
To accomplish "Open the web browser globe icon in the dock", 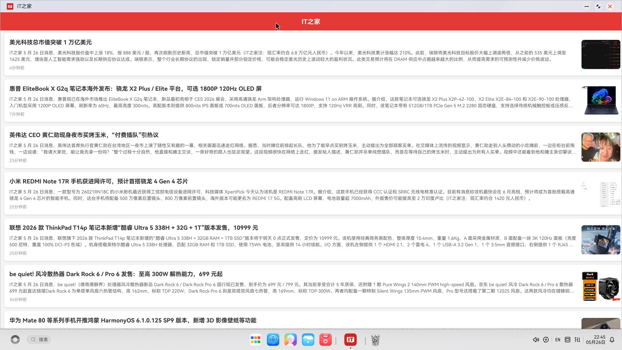I will (x=273, y=340).
